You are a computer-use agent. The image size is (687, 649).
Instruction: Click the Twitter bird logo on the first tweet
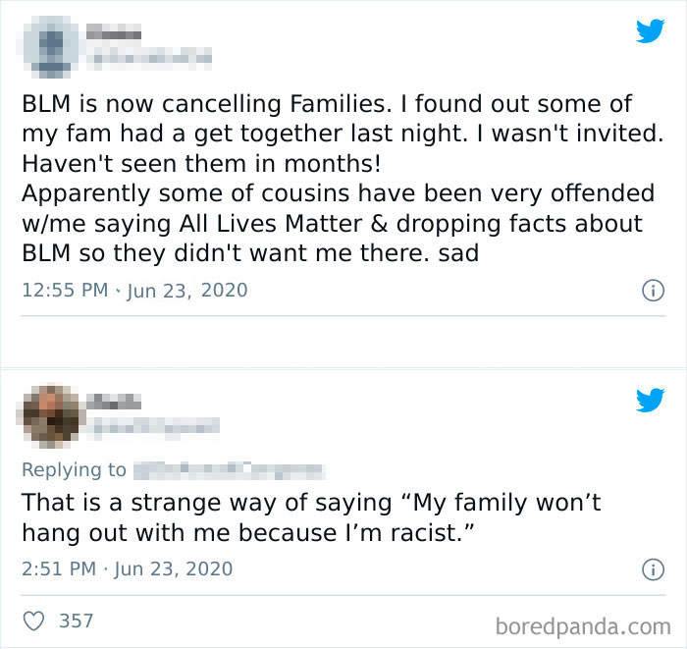pyautogui.click(x=650, y=31)
